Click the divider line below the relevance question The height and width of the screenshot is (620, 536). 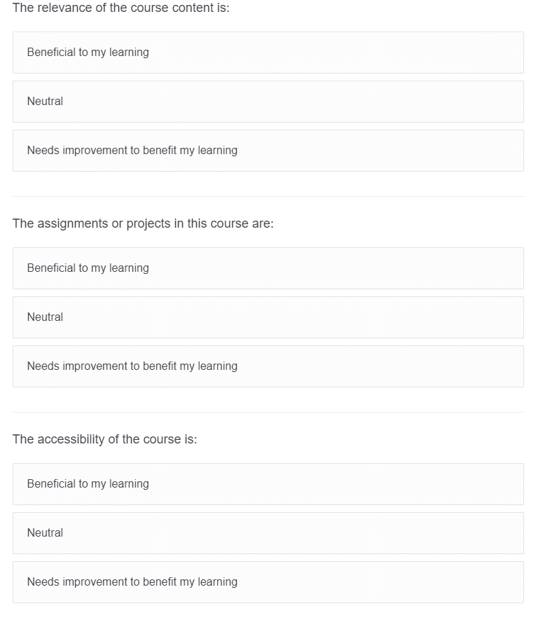pos(268,197)
